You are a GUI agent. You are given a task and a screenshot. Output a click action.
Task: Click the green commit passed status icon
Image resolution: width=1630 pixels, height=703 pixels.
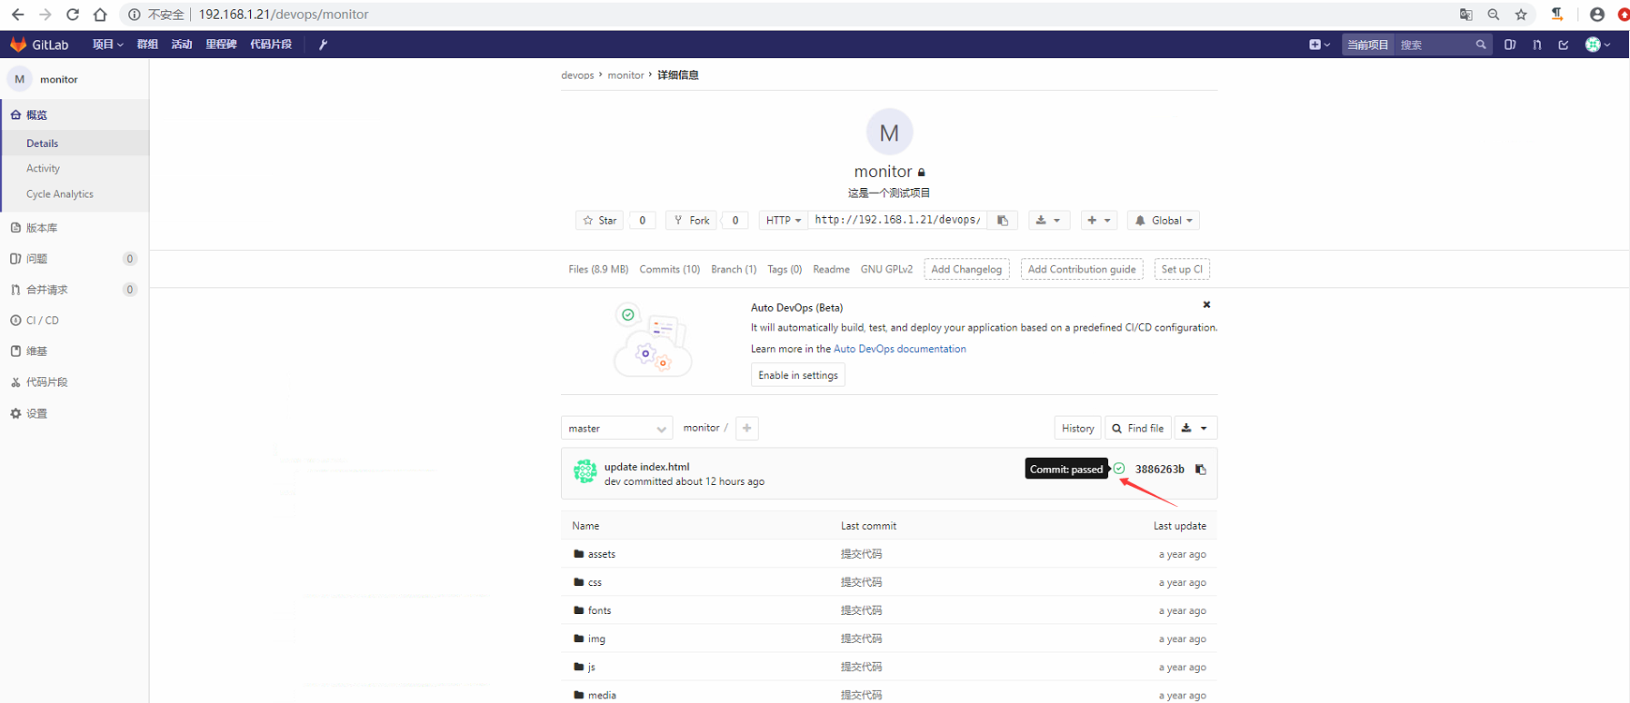pos(1119,469)
